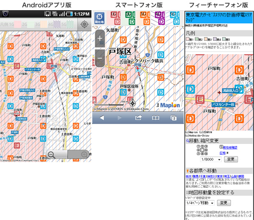Open the browser tabs icon showing 2
The image size is (254, 220).
tap(174, 118)
